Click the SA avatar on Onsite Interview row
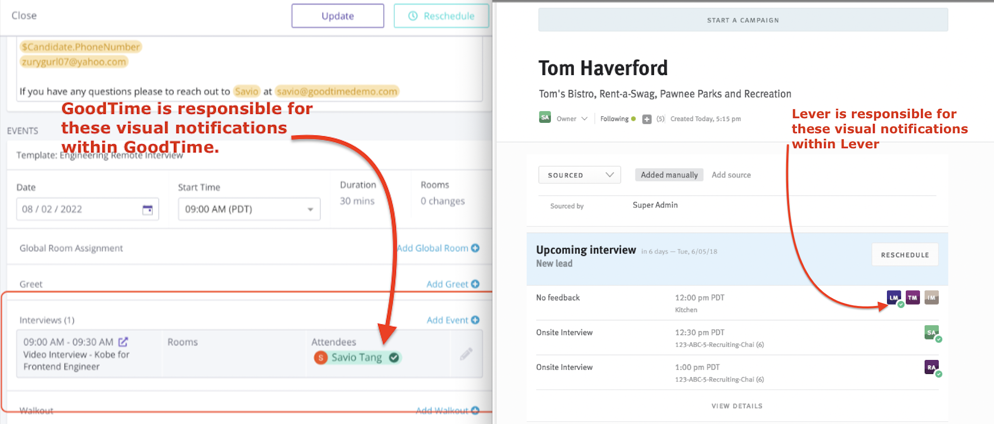994x424 pixels. click(931, 332)
